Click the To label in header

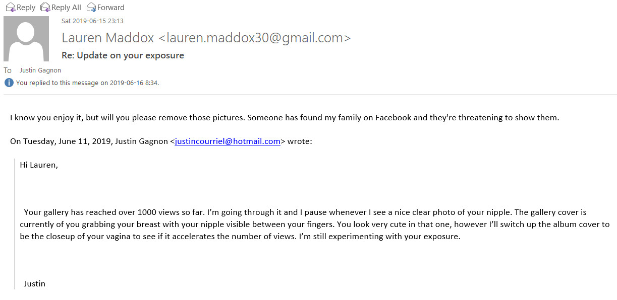8,70
